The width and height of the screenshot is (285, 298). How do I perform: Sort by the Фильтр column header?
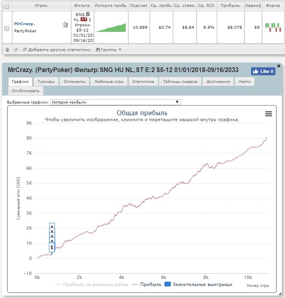click(82, 6)
